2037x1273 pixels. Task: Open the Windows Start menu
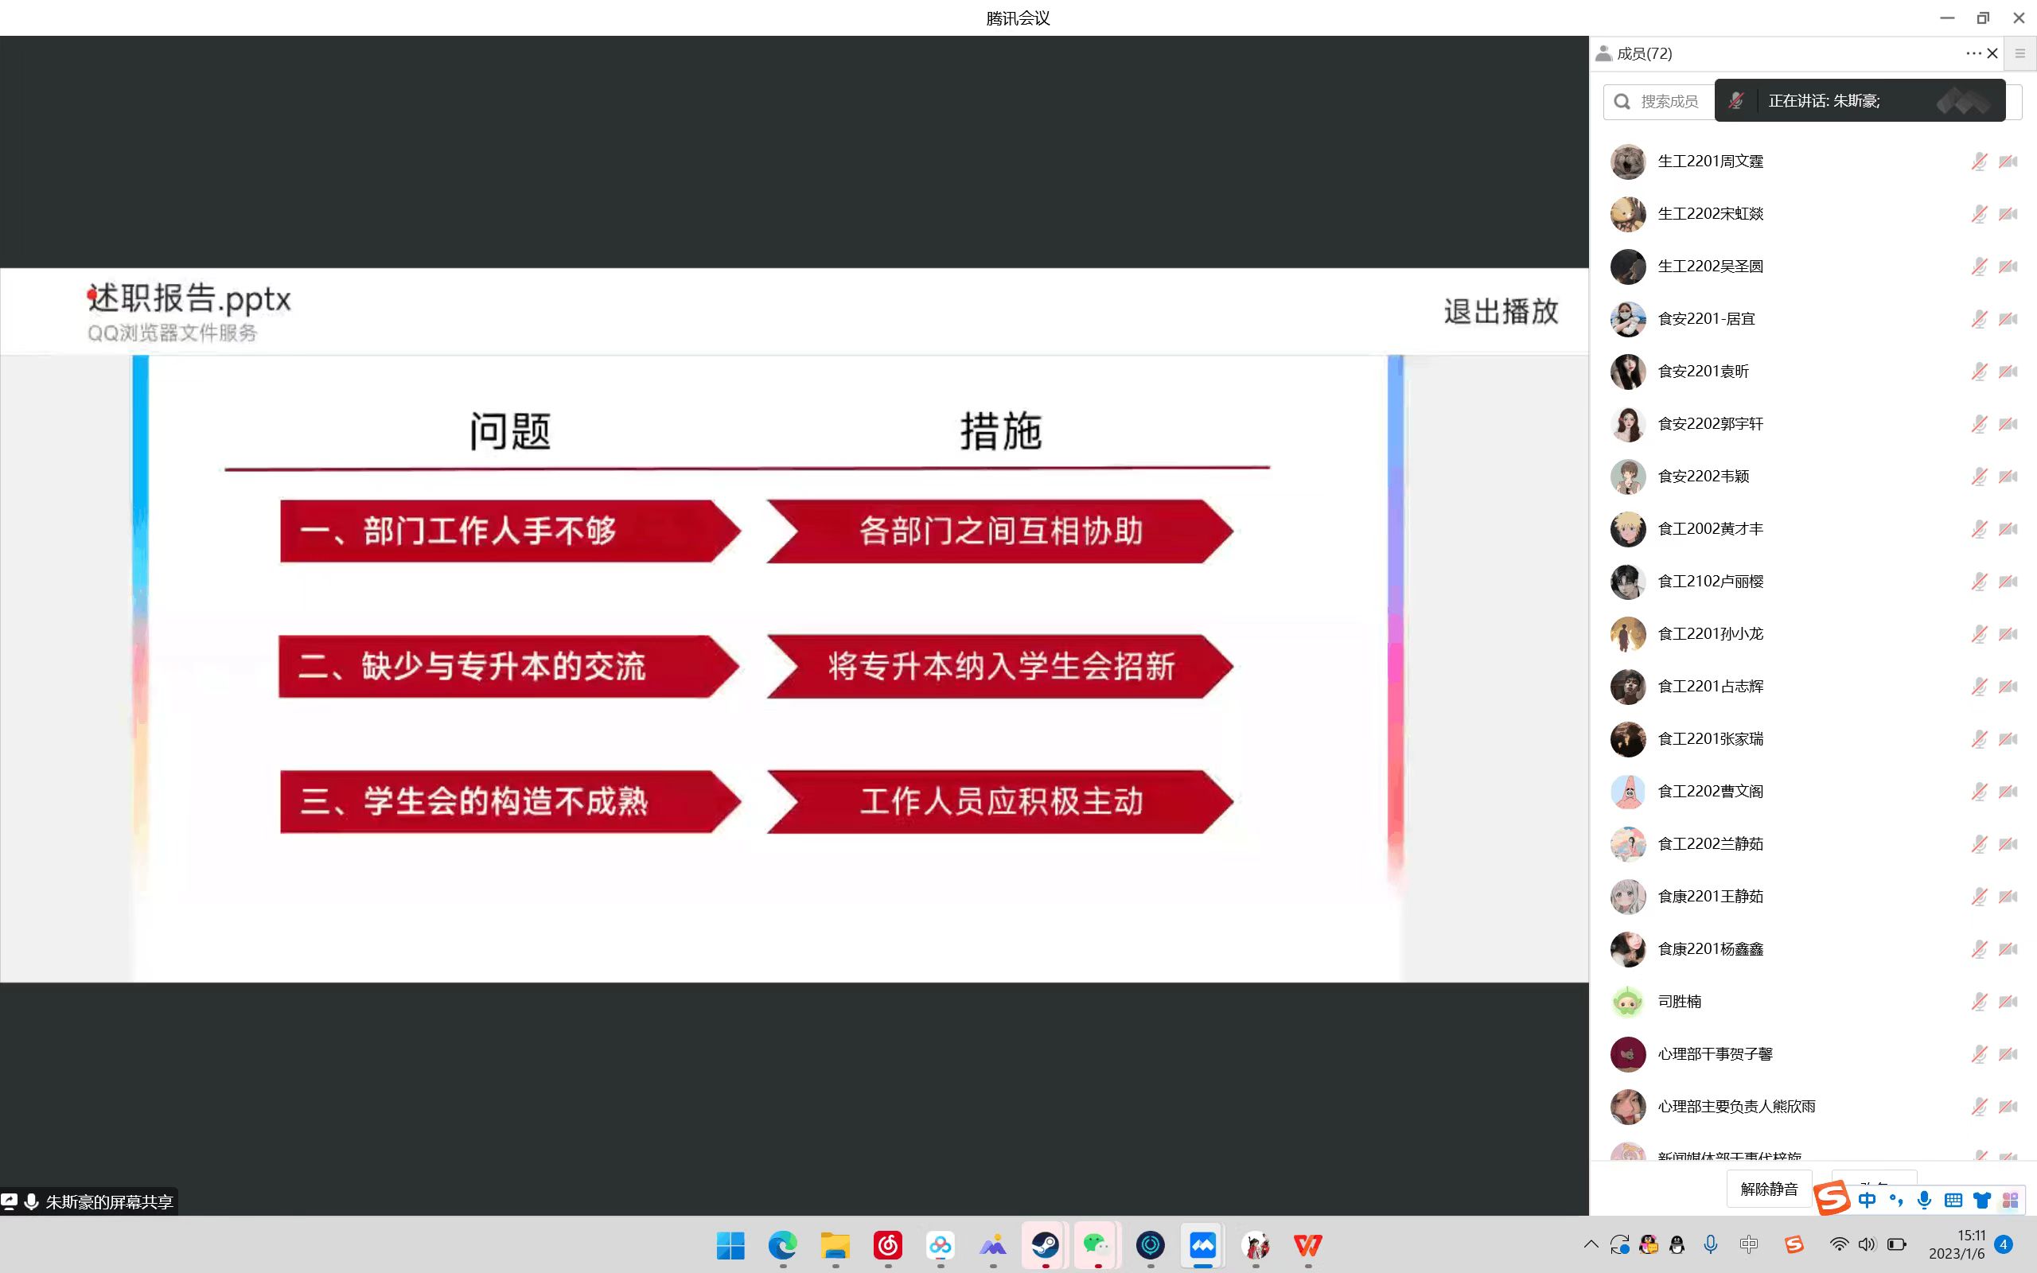(730, 1244)
